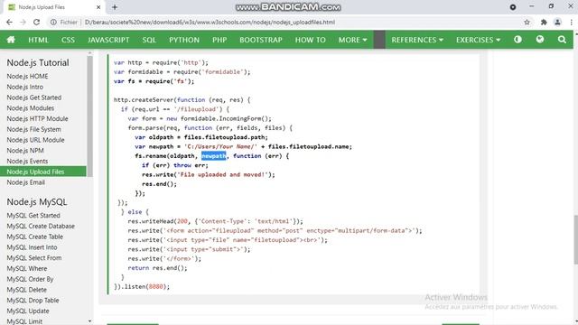Close the Node.js Upload Files tab

pos(98,7)
